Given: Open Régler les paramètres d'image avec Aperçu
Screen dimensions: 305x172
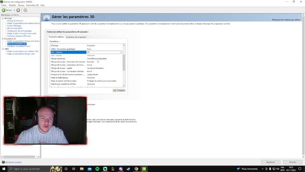Looking at the screenshot, I should [x=23, y=41].
